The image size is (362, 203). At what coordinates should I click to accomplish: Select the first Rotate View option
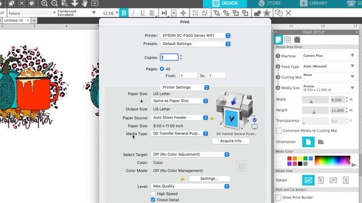point(308,180)
